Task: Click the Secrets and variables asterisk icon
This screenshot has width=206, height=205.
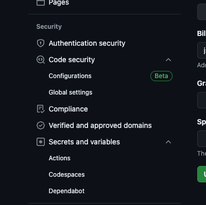Action: point(41,142)
